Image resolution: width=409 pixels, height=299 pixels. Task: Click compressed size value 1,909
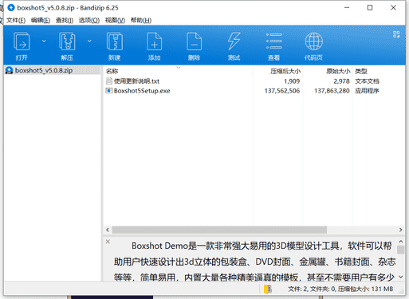tap(292, 81)
